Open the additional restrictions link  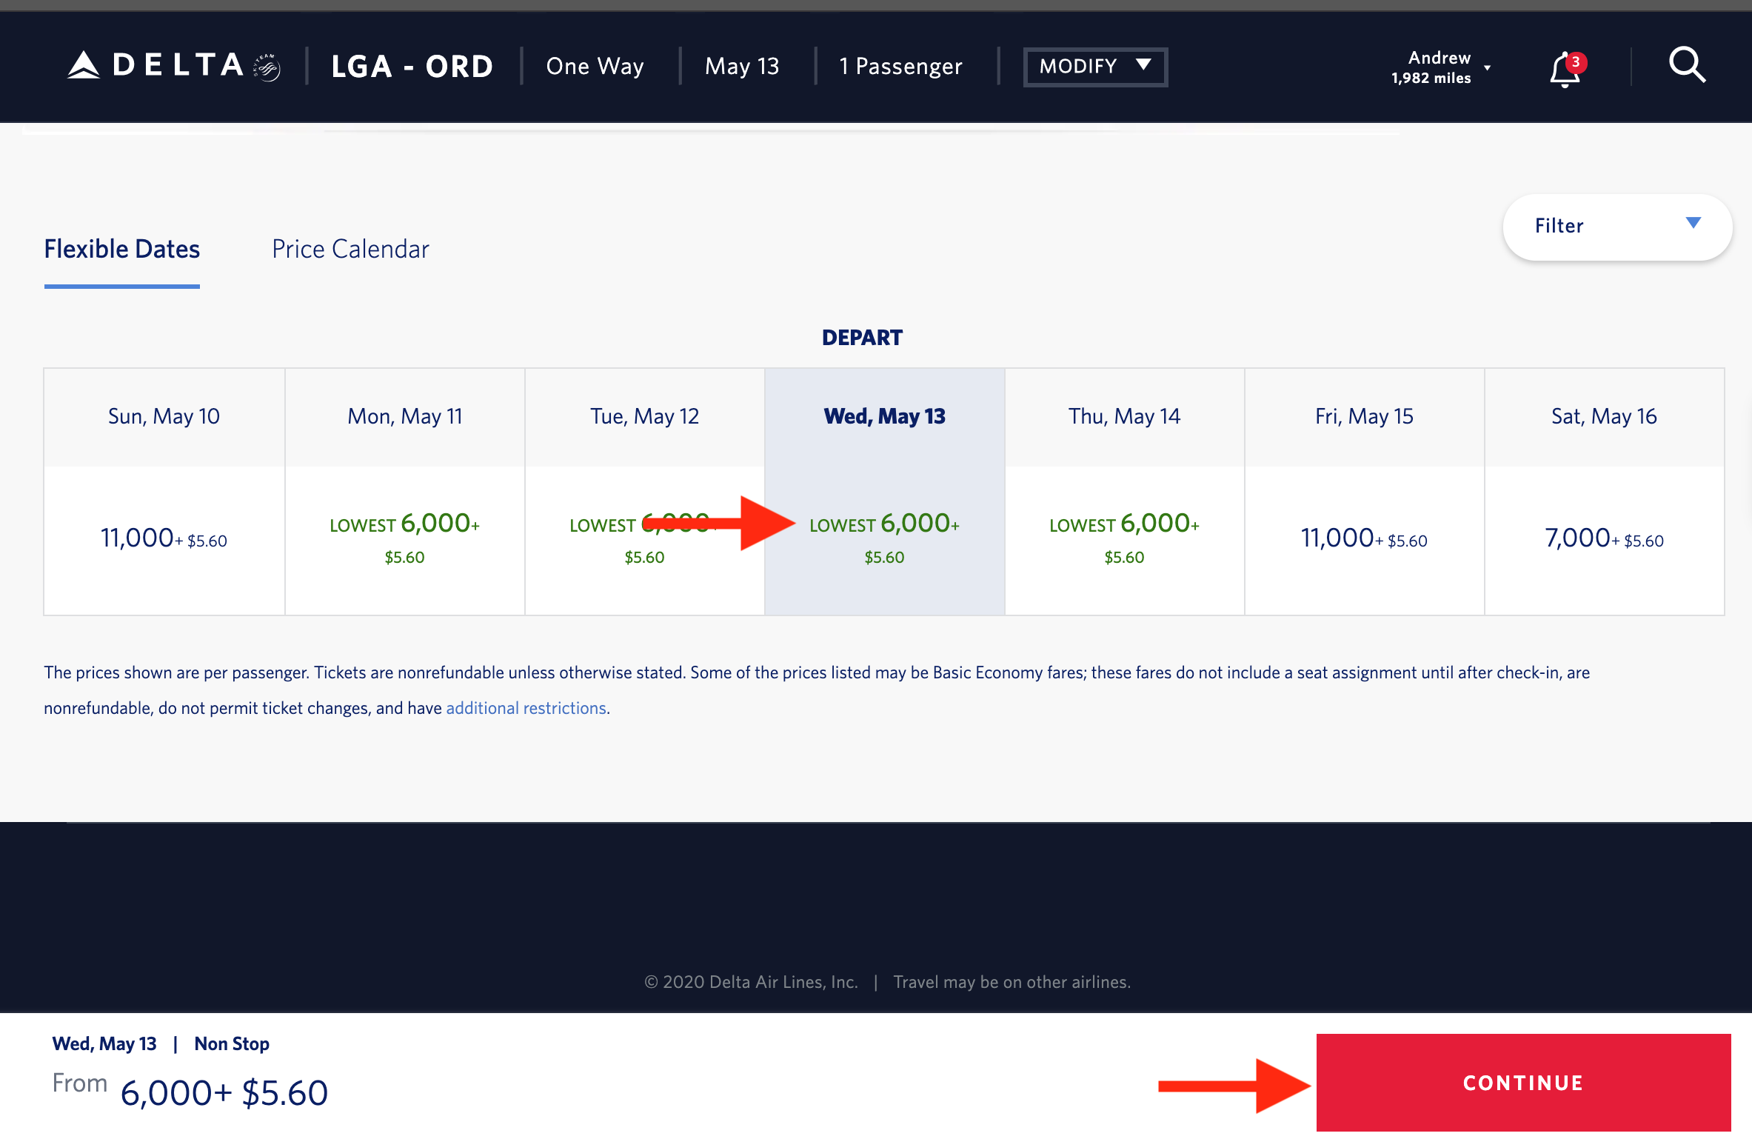[526, 708]
